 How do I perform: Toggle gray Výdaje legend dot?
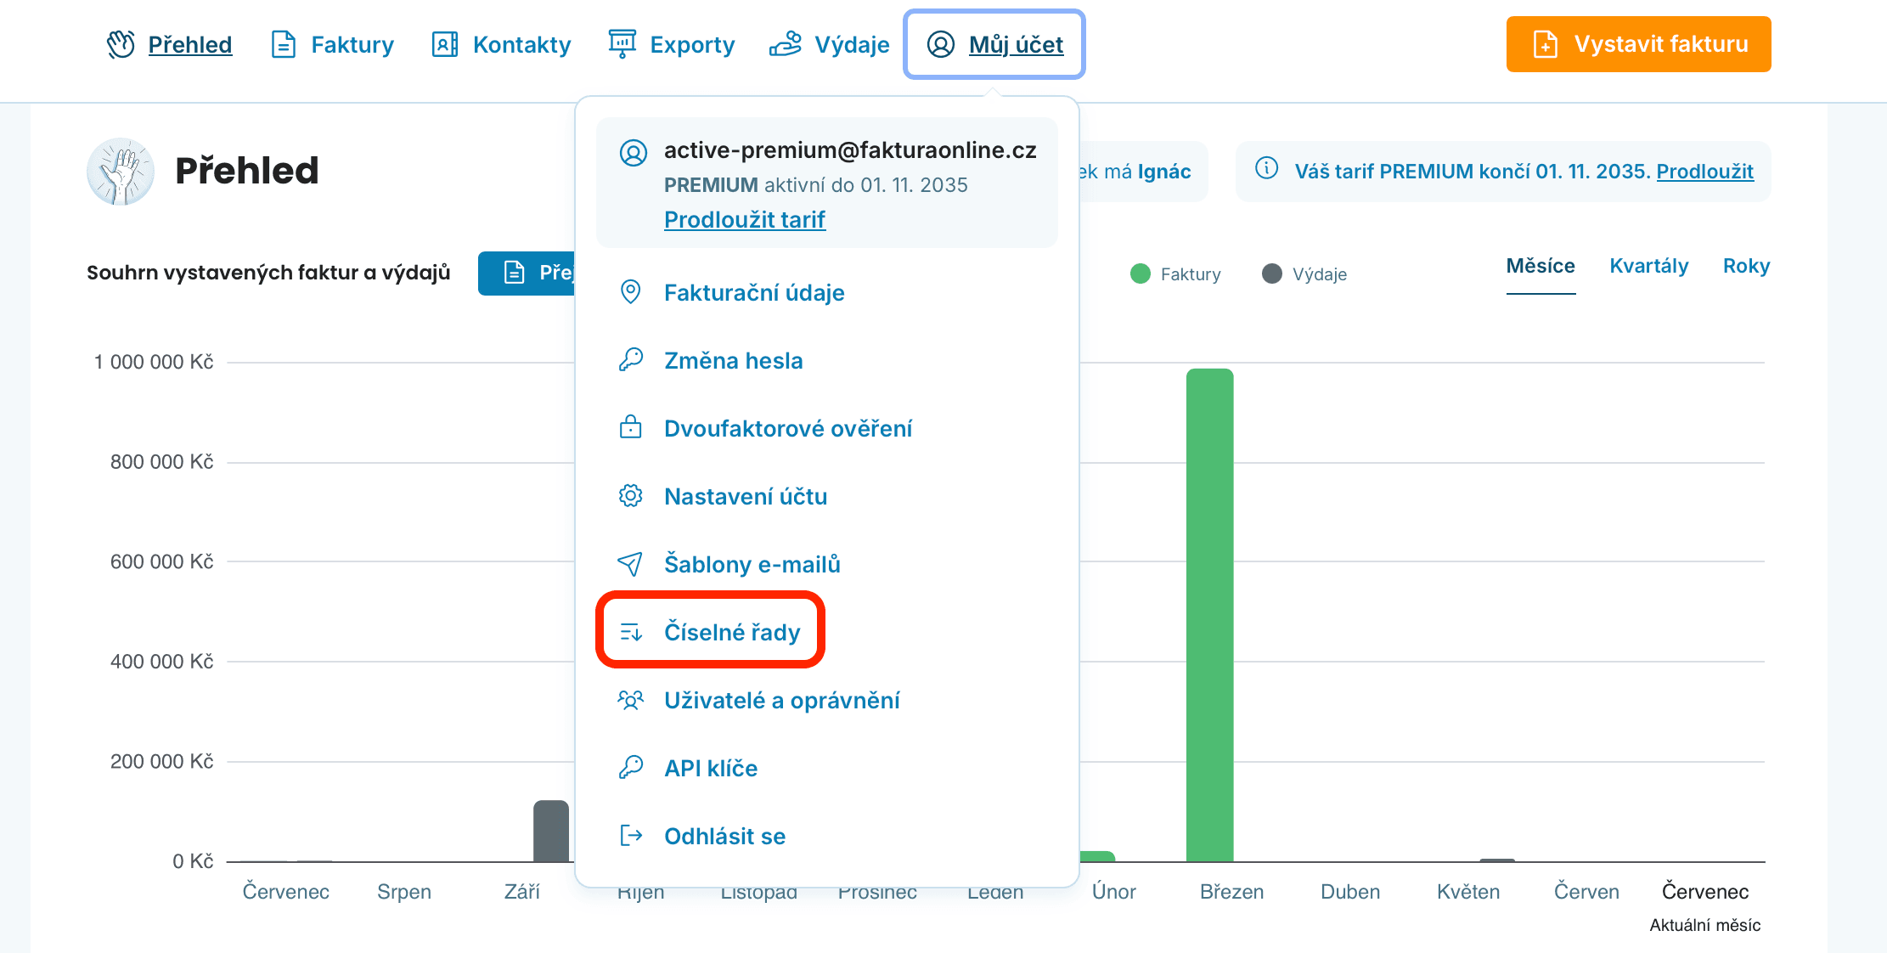[x=1271, y=273]
